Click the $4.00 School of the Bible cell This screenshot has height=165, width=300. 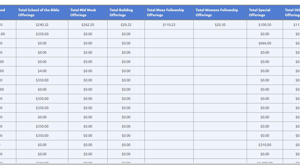tap(42, 71)
